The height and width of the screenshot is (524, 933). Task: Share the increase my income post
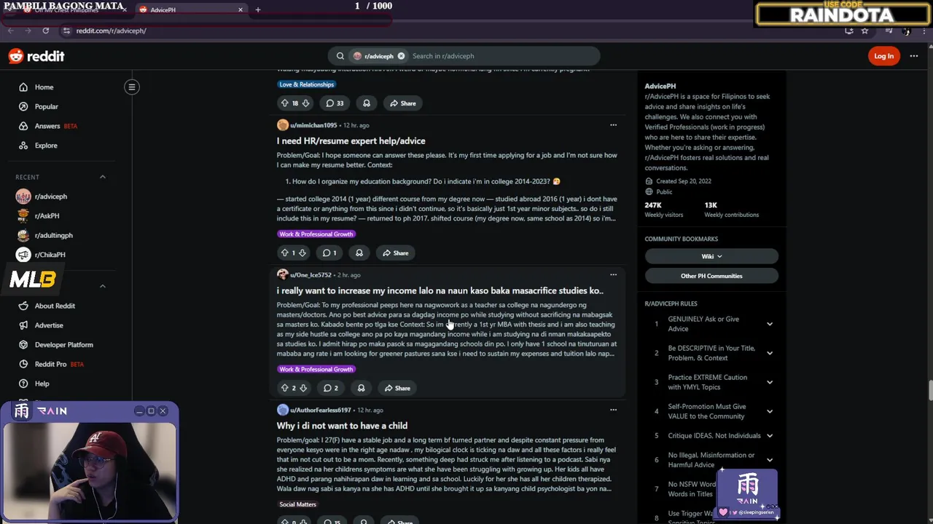397,388
